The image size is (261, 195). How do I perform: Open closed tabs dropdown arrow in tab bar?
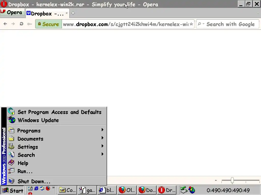258,13
